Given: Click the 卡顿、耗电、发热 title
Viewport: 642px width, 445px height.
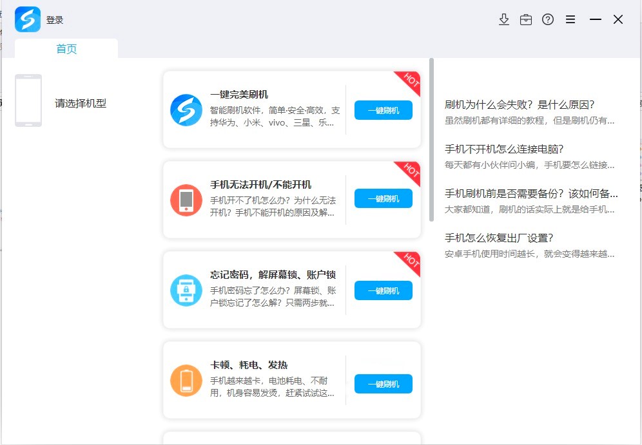Looking at the screenshot, I should pyautogui.click(x=249, y=365).
